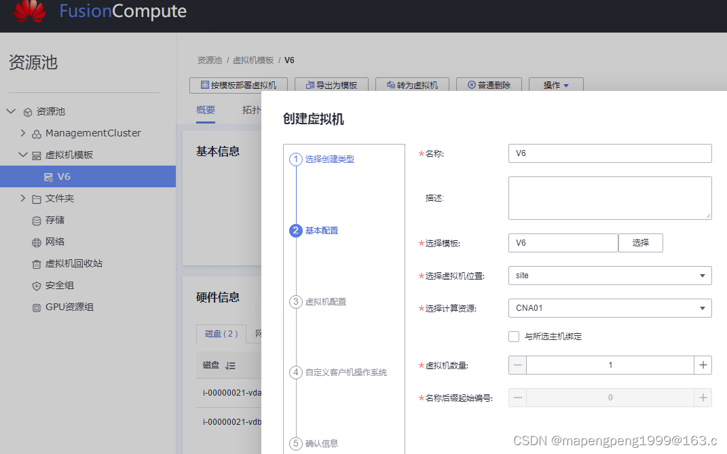
Task: Click the 存储 storage icon
Action: [37, 221]
